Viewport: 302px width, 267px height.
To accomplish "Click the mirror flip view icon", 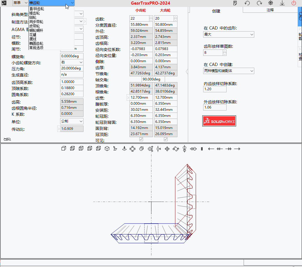I will pyautogui.click(x=159, y=149).
